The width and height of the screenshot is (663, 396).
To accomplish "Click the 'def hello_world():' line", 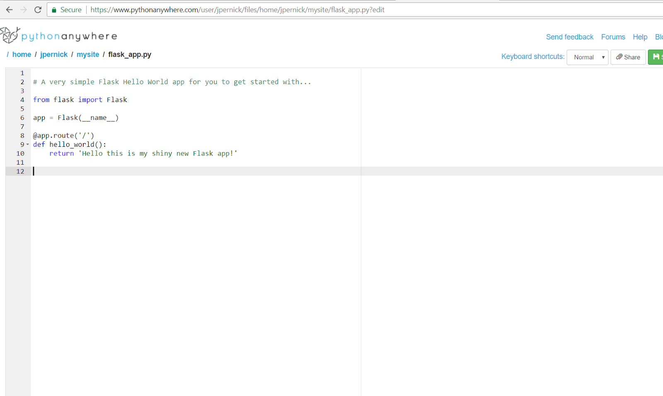I will click(x=70, y=145).
